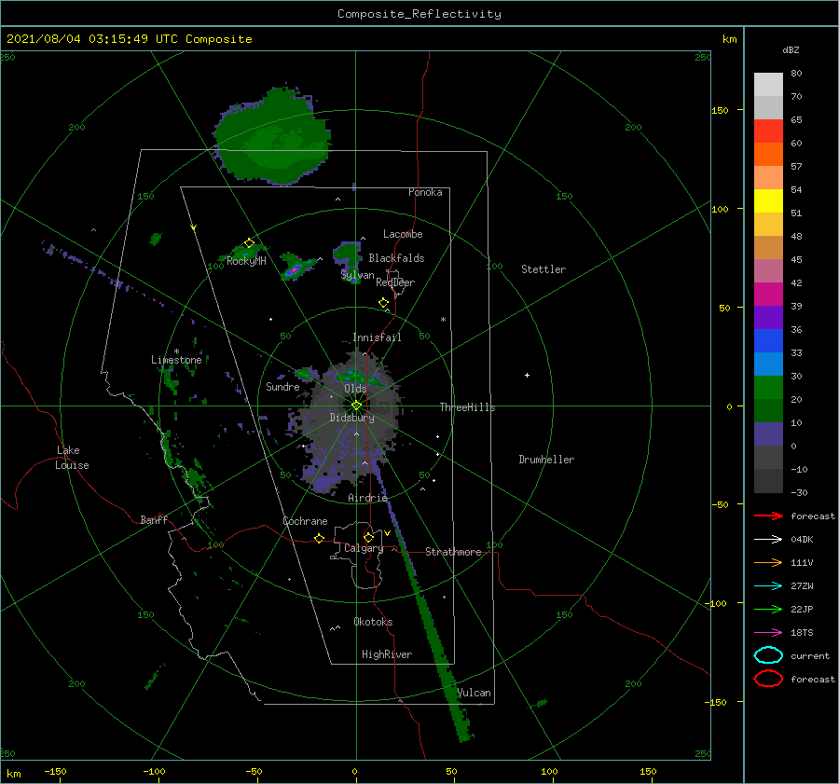Click the Ponoka city label

coord(425,192)
